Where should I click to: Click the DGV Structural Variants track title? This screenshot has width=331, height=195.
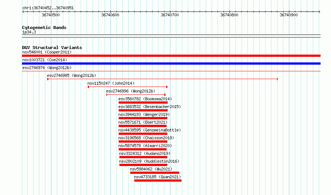click(x=52, y=48)
